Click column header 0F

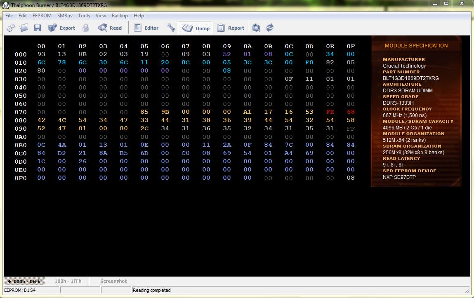[x=350, y=46]
